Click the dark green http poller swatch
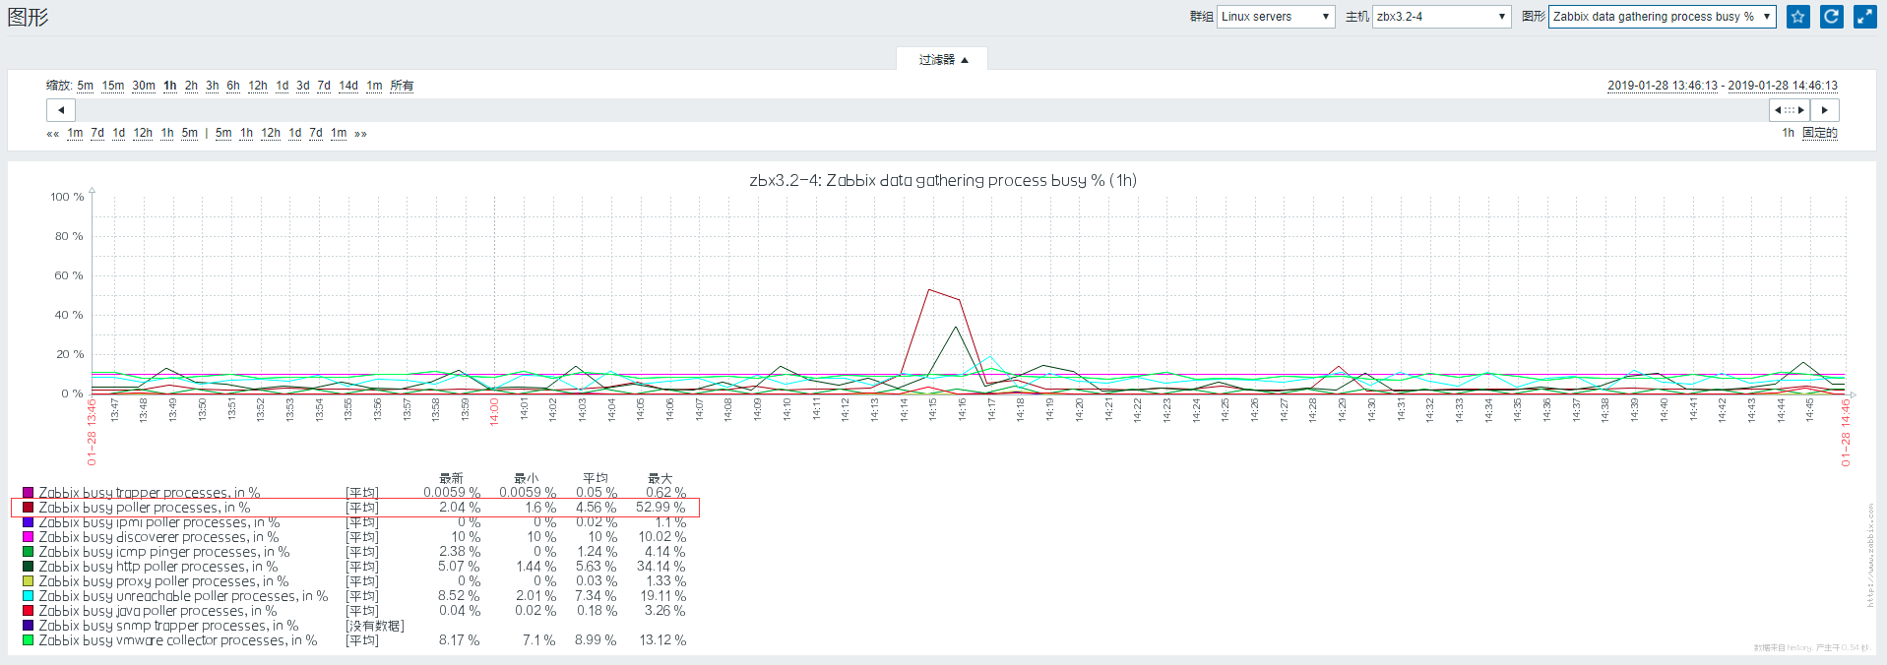 click(x=29, y=567)
